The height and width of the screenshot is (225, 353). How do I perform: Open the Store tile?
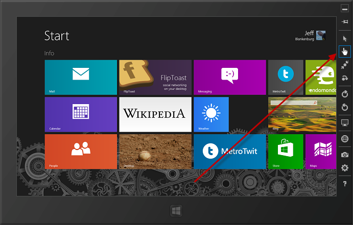click(286, 152)
